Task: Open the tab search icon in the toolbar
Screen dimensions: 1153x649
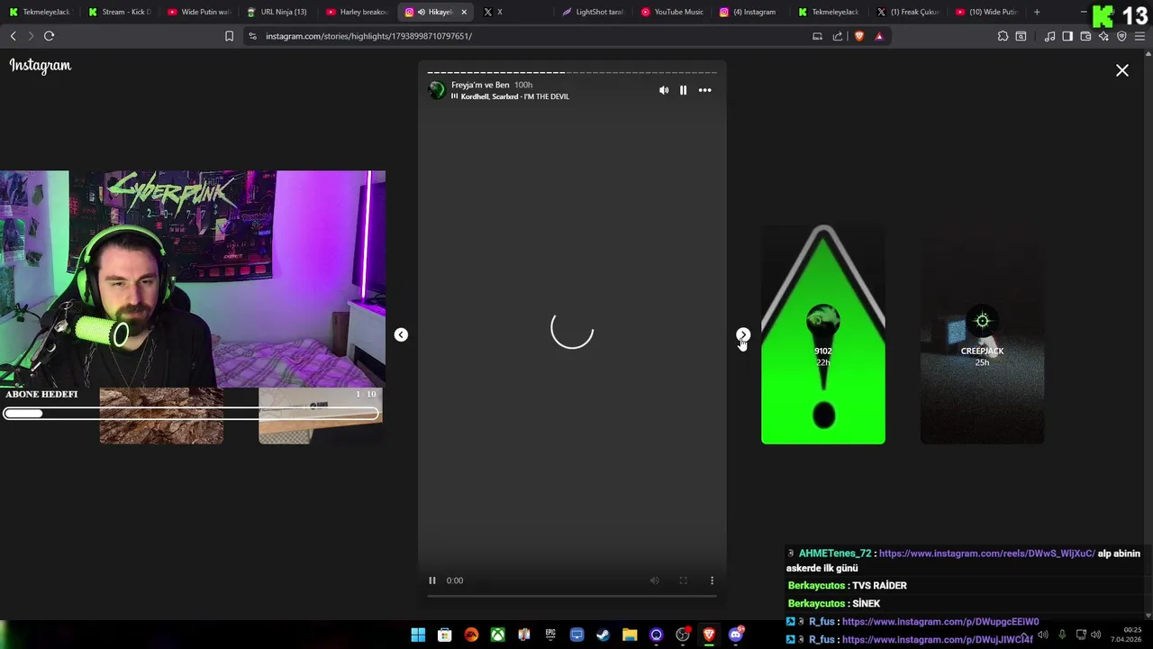Action: (1021, 36)
